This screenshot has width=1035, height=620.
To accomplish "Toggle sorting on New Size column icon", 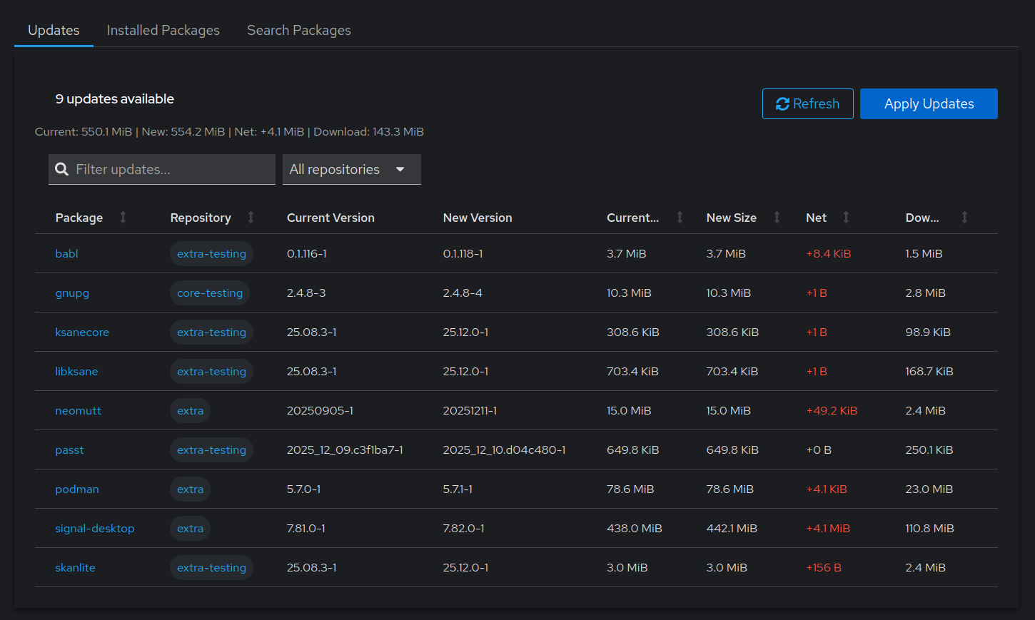I will [x=777, y=218].
